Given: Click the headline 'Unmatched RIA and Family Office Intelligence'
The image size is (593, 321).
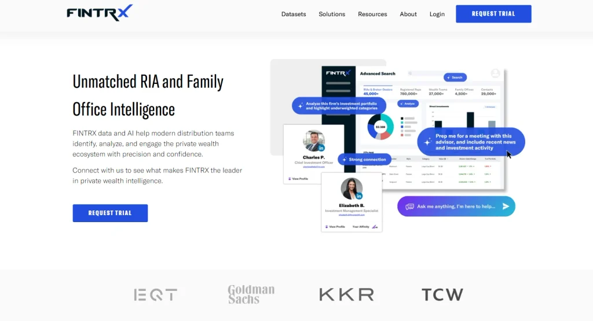Looking at the screenshot, I should [148, 95].
